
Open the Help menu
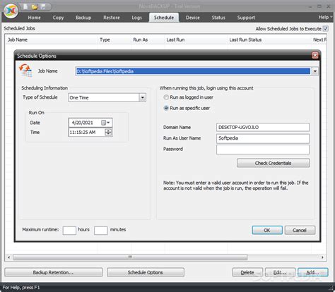pyautogui.click(x=325, y=17)
